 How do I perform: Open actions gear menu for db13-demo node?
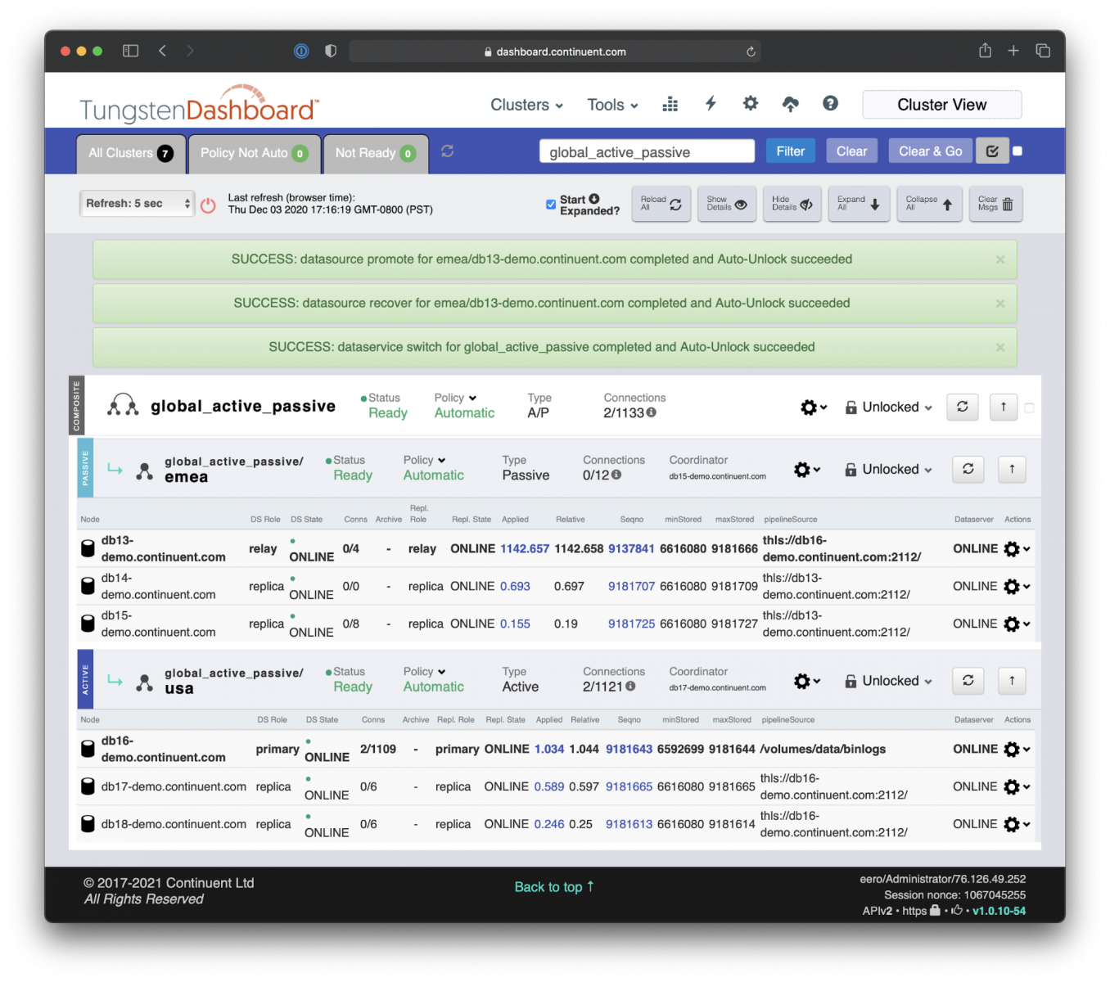click(1017, 549)
